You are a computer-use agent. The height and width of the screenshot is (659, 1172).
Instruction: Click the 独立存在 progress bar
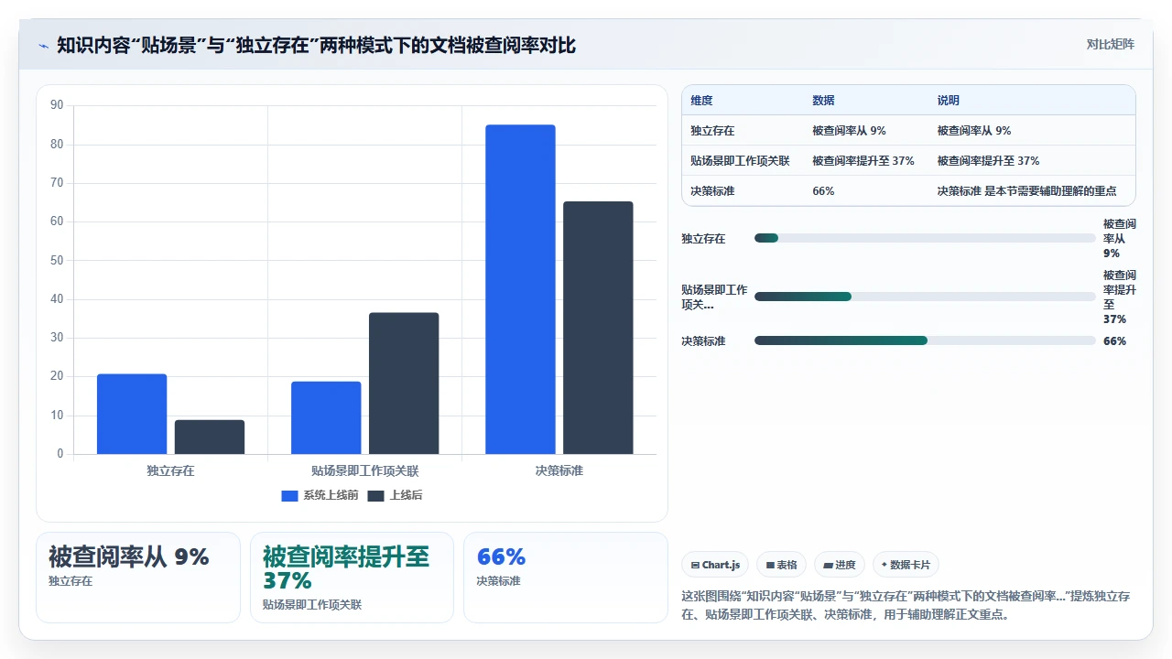tap(925, 238)
